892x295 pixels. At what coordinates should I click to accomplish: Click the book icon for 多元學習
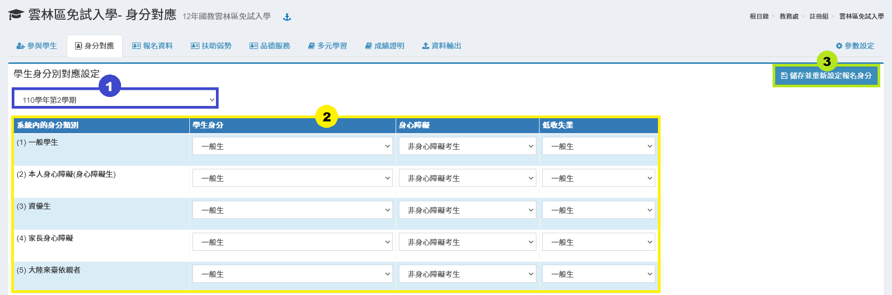tap(311, 46)
